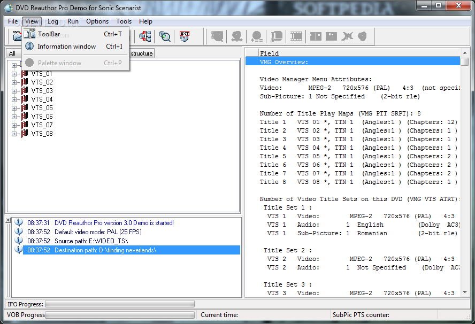Click the info panel scroll-up arrow
Viewport: 475px width, 324px height.
pyautogui.click(x=465, y=53)
